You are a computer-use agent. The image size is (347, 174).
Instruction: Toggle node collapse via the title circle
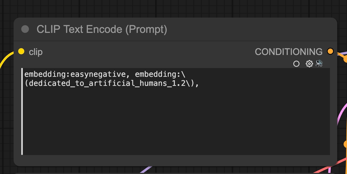pyautogui.click(x=25, y=29)
